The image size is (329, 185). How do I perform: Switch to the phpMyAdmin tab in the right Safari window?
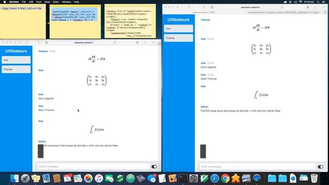click(284, 12)
